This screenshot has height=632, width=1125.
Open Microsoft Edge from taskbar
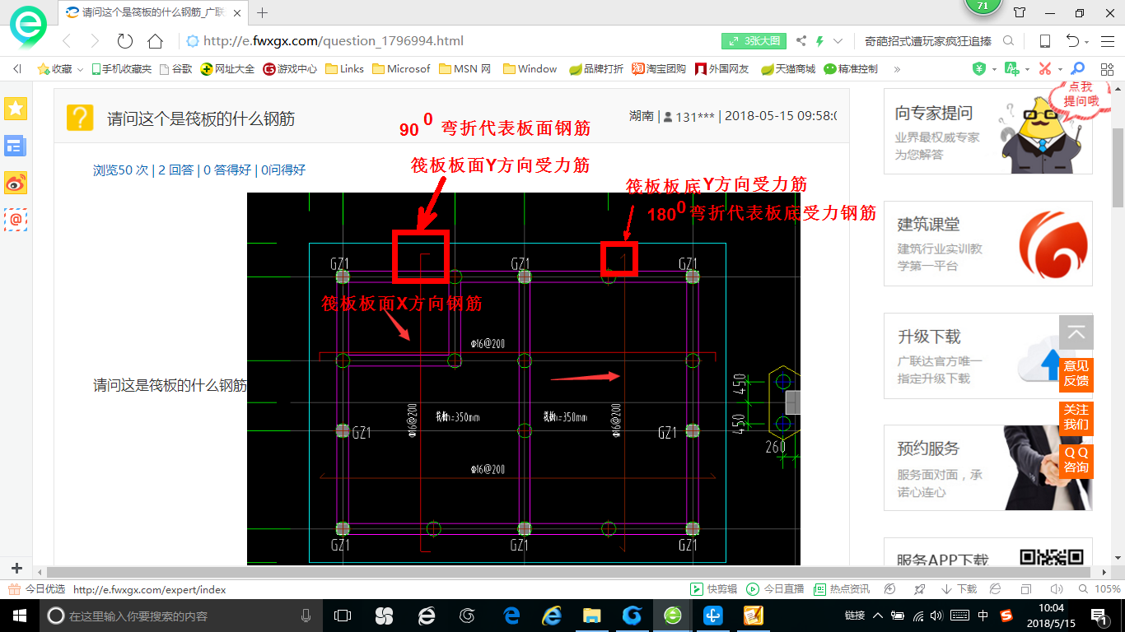(x=511, y=616)
